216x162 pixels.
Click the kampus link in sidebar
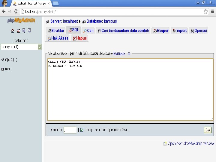point(9,60)
